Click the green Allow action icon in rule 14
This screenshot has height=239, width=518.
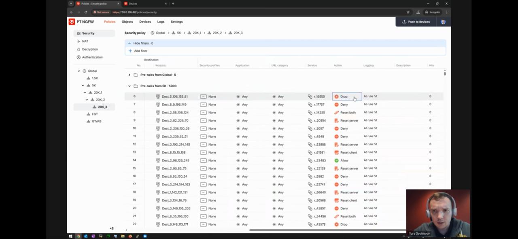[x=336, y=160]
